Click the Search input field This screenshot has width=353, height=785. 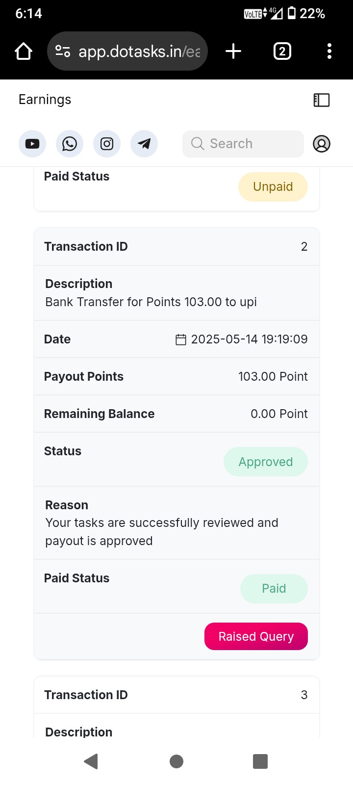click(243, 144)
